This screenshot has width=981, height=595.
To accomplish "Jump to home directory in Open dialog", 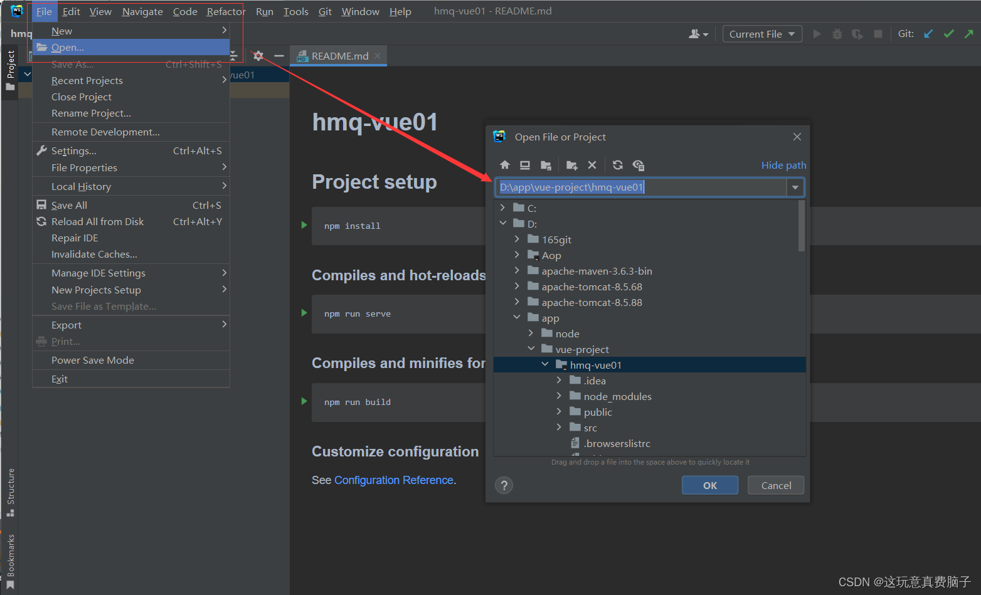I will (x=505, y=165).
